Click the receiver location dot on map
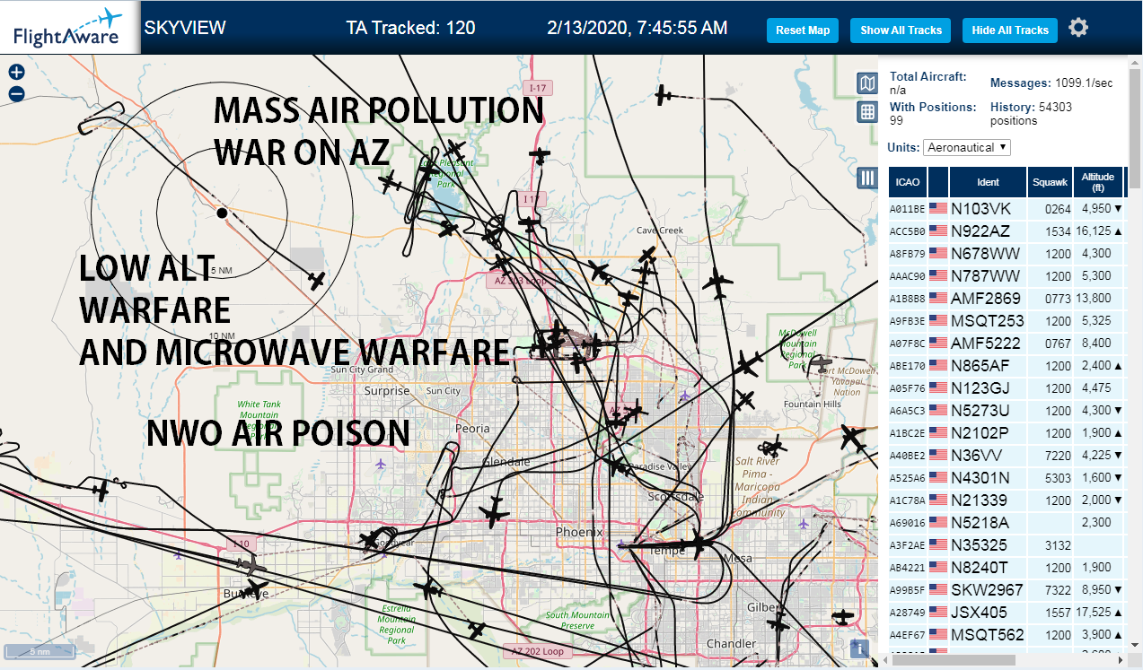 click(222, 213)
